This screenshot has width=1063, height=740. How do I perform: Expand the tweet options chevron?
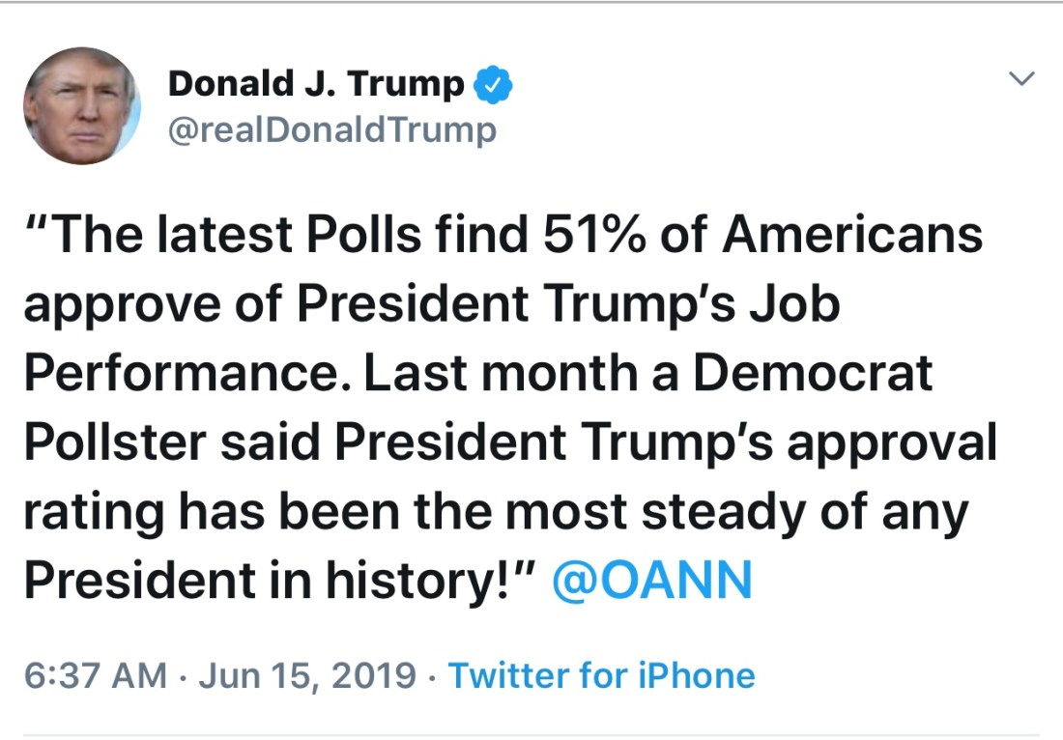click(x=1021, y=79)
